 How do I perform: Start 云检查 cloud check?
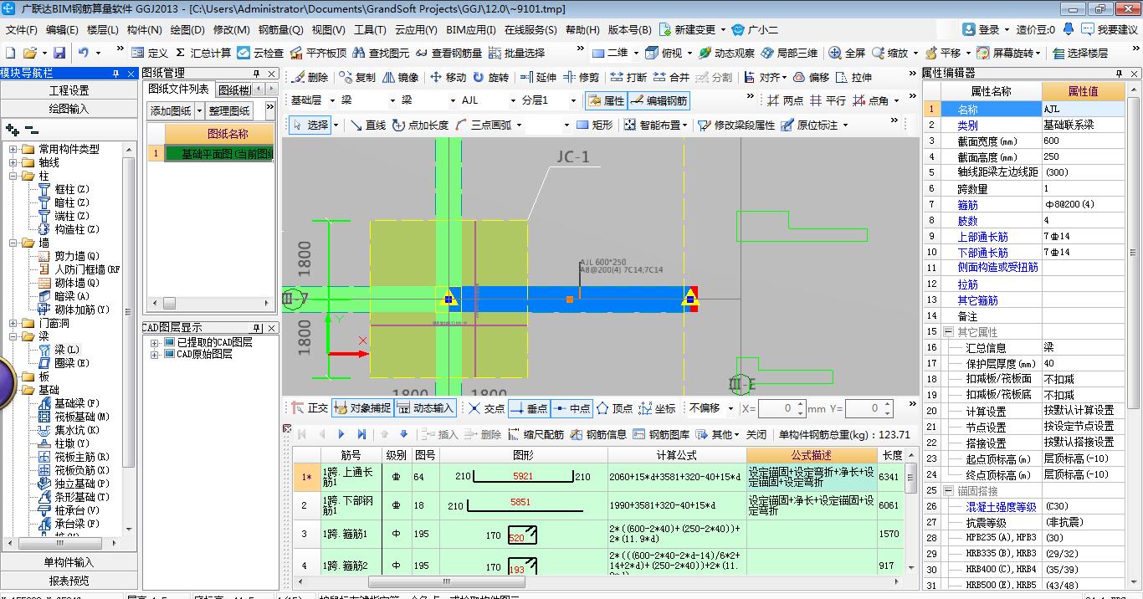260,53
